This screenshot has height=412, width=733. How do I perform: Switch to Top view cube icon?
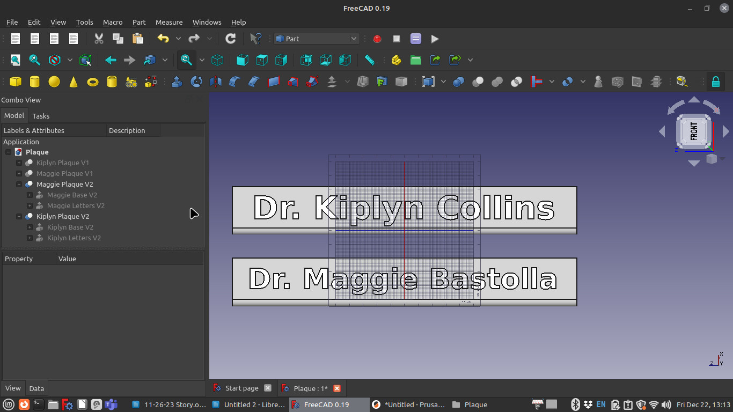(262, 60)
